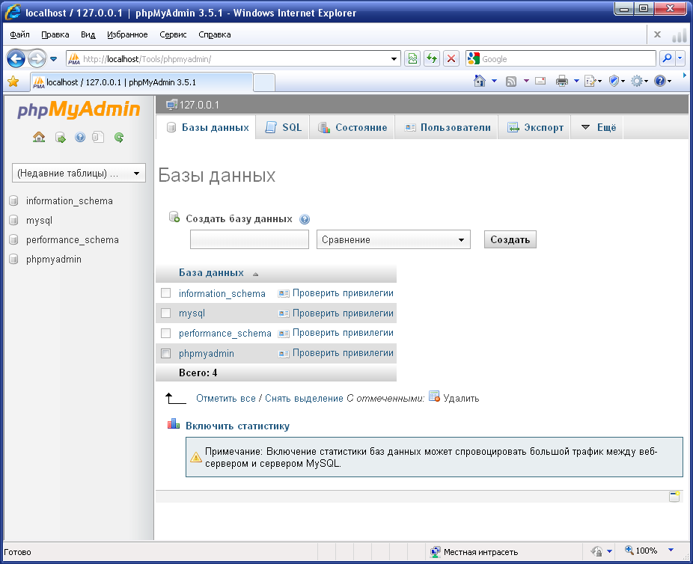Viewport: 693px width, 564px height.
Task: Switch to the Состояние tab
Action: (x=352, y=128)
